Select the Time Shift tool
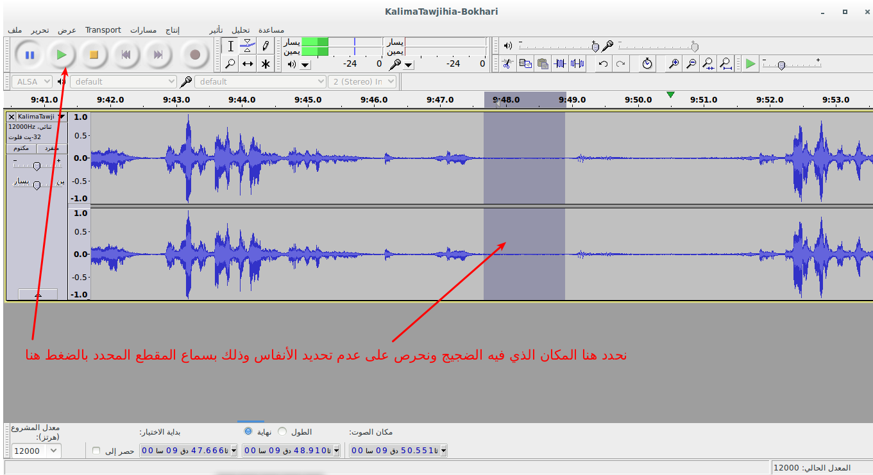The width and height of the screenshot is (873, 475). point(248,63)
